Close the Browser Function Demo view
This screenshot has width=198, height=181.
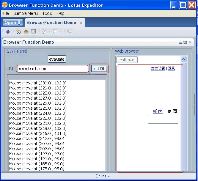tap(190, 43)
